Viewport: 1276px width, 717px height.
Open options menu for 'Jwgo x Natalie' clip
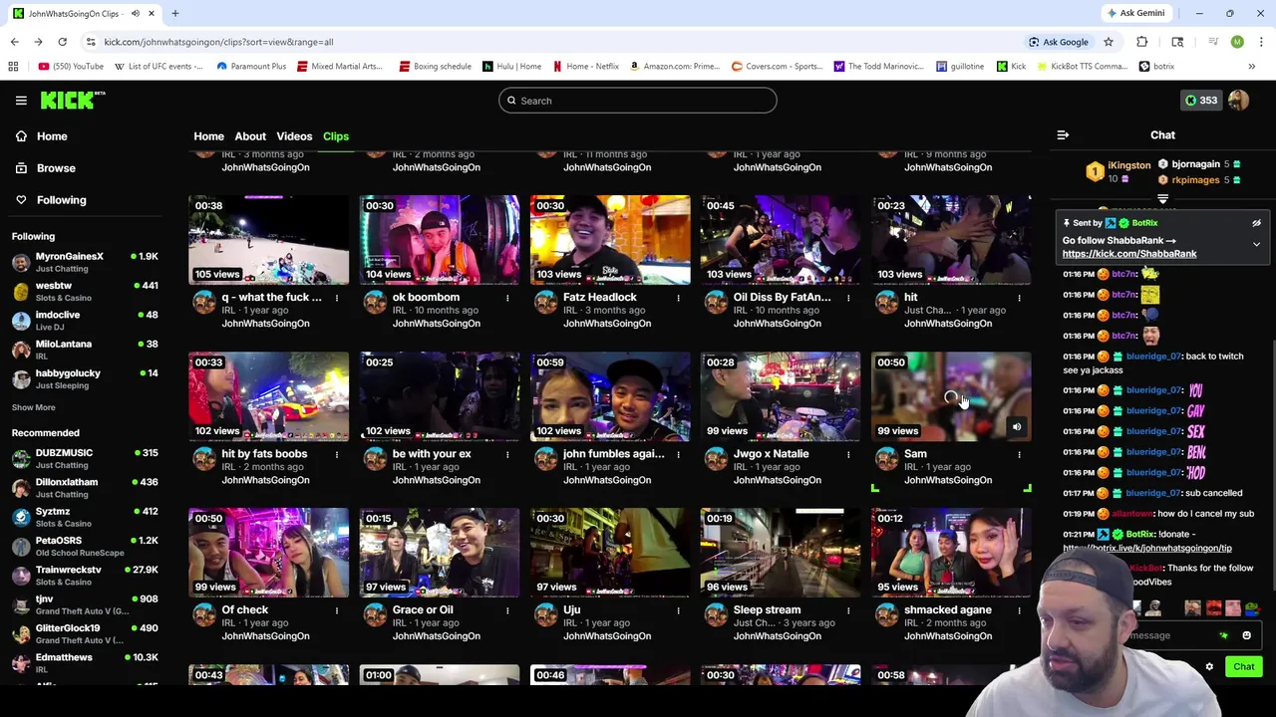[848, 454]
